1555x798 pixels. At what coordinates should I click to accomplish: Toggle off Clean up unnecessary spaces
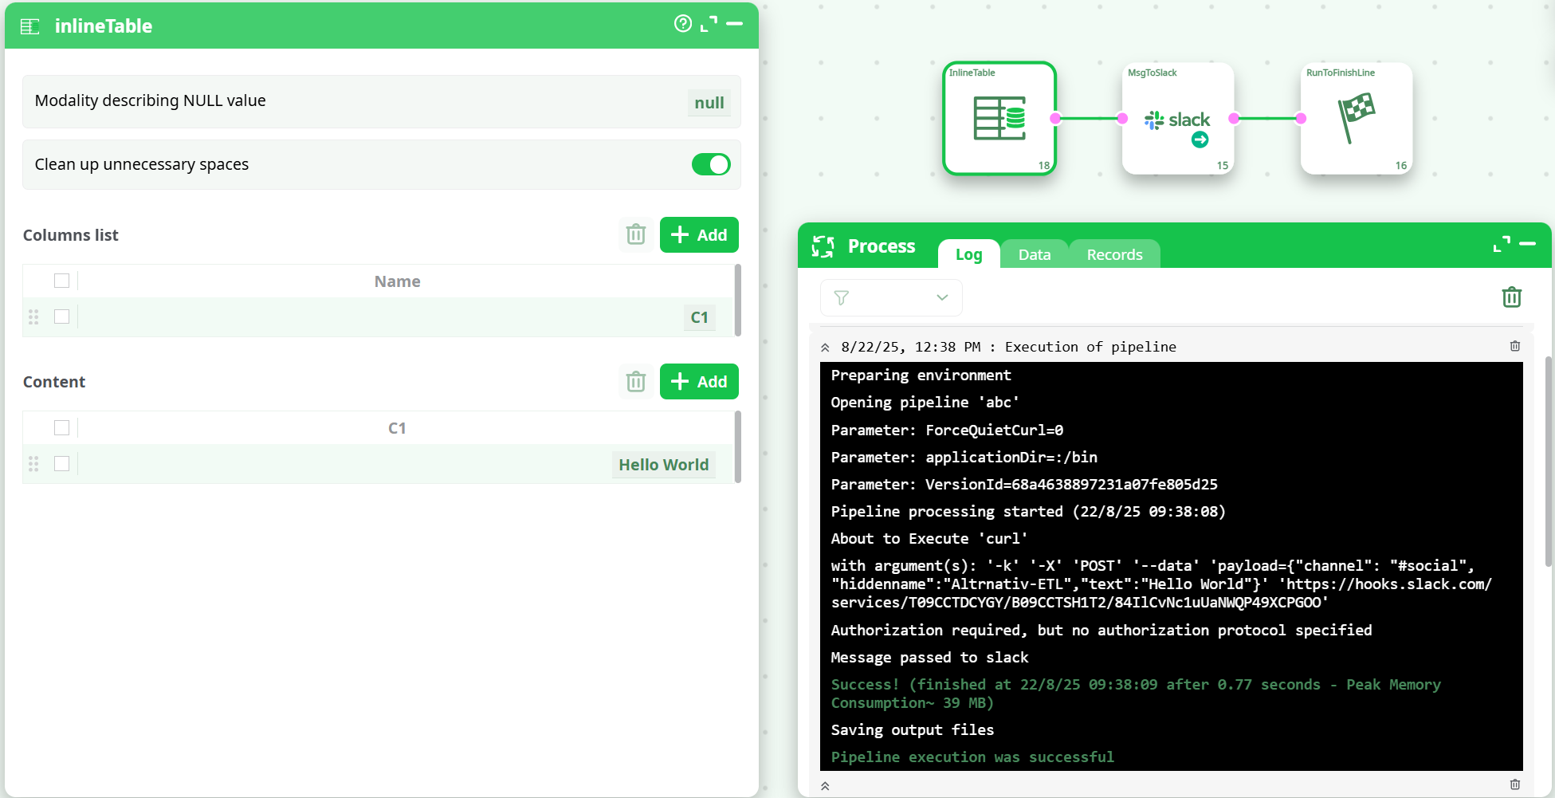pyautogui.click(x=710, y=164)
